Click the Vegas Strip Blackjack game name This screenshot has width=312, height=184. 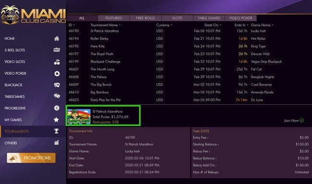[266, 61]
